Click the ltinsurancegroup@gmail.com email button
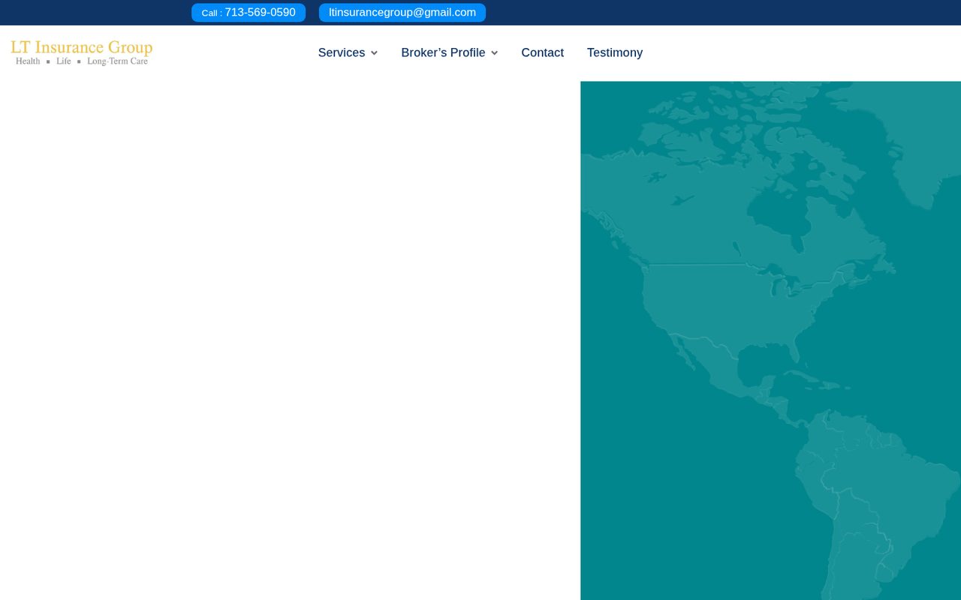This screenshot has height=600, width=961. [x=402, y=13]
